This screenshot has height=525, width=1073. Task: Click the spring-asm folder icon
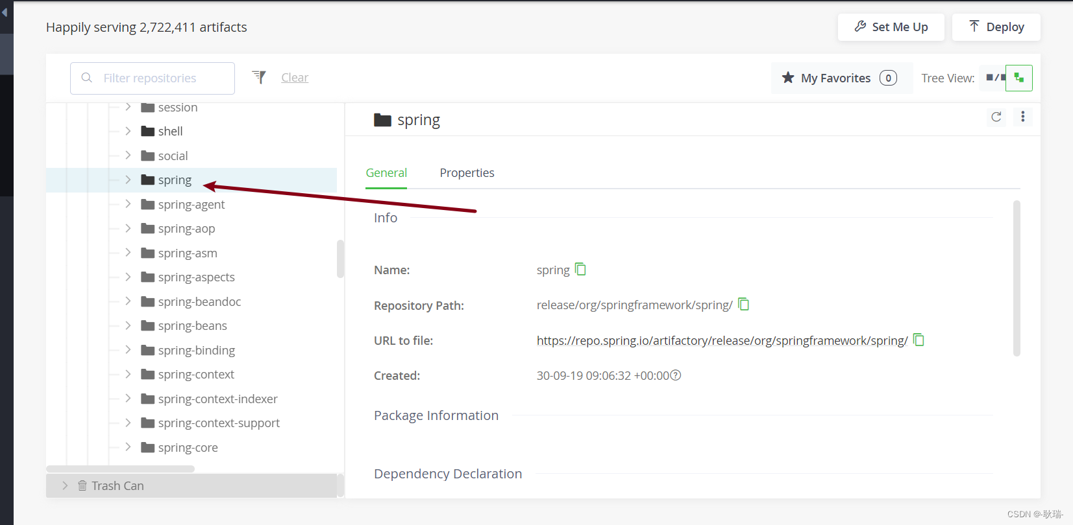pyautogui.click(x=148, y=253)
